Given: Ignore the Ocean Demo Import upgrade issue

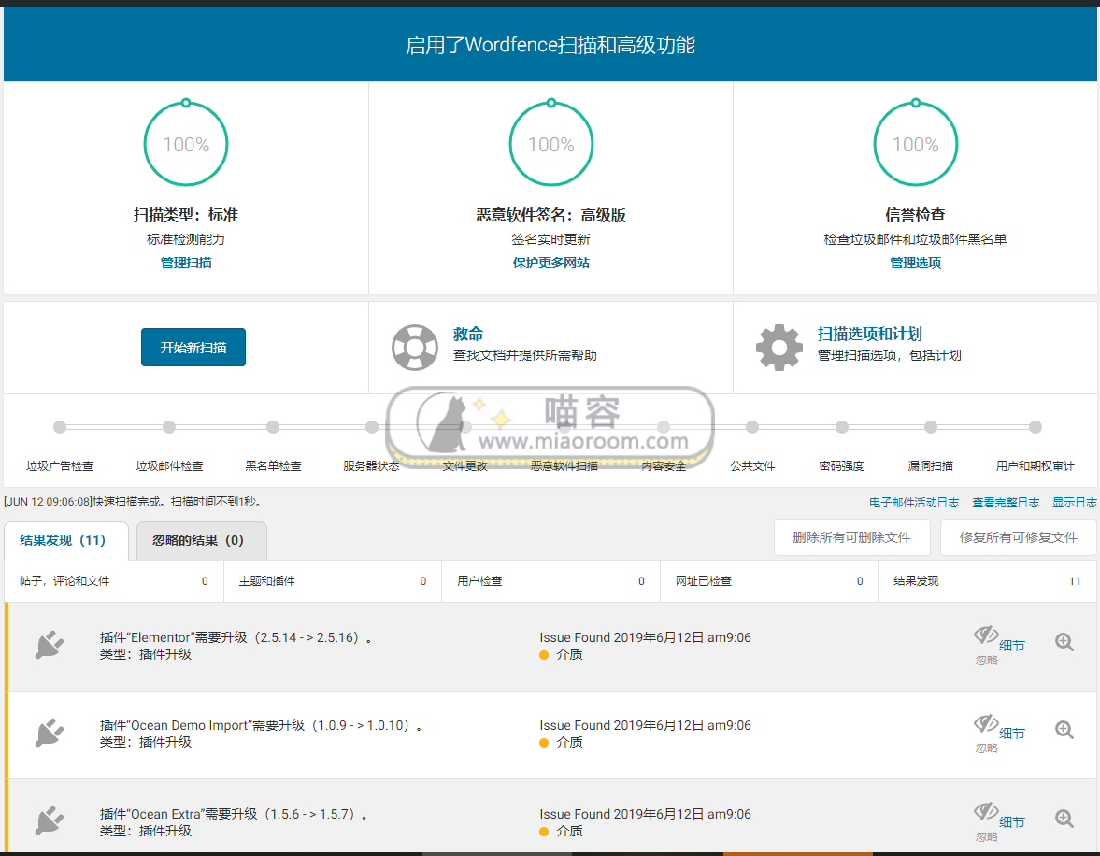Looking at the screenshot, I should point(986,734).
